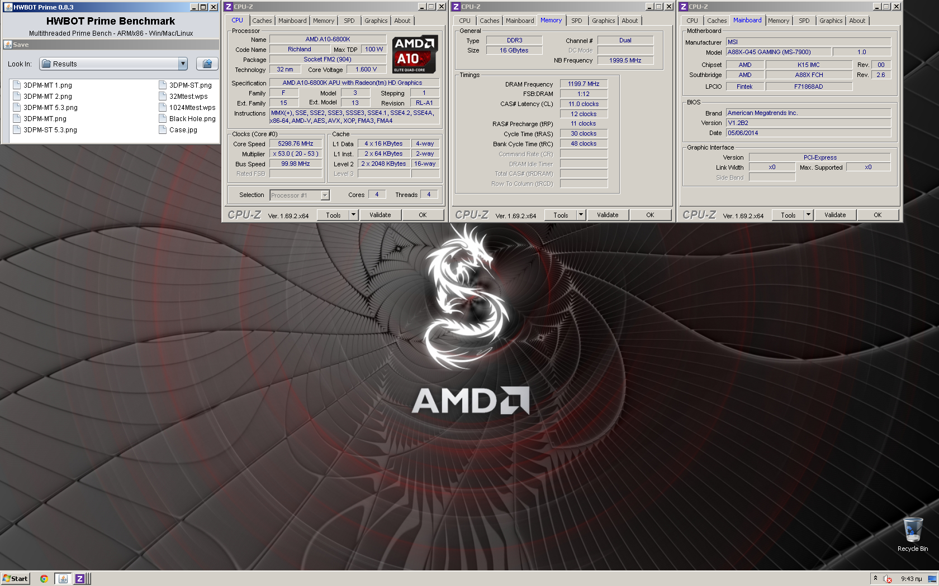Click the file icon next to 32Mtest.wps
939x586 pixels.
[x=163, y=96]
